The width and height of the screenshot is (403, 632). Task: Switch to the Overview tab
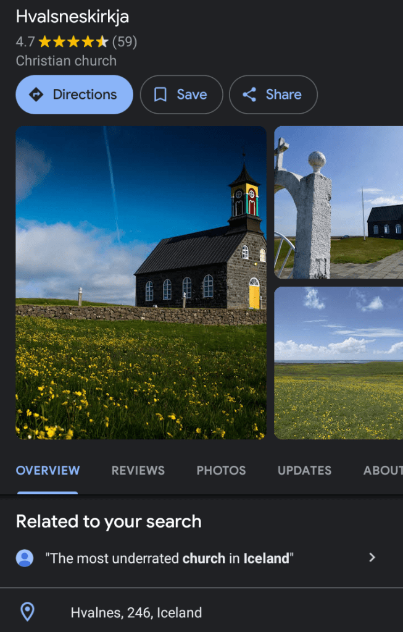pyautogui.click(x=48, y=470)
